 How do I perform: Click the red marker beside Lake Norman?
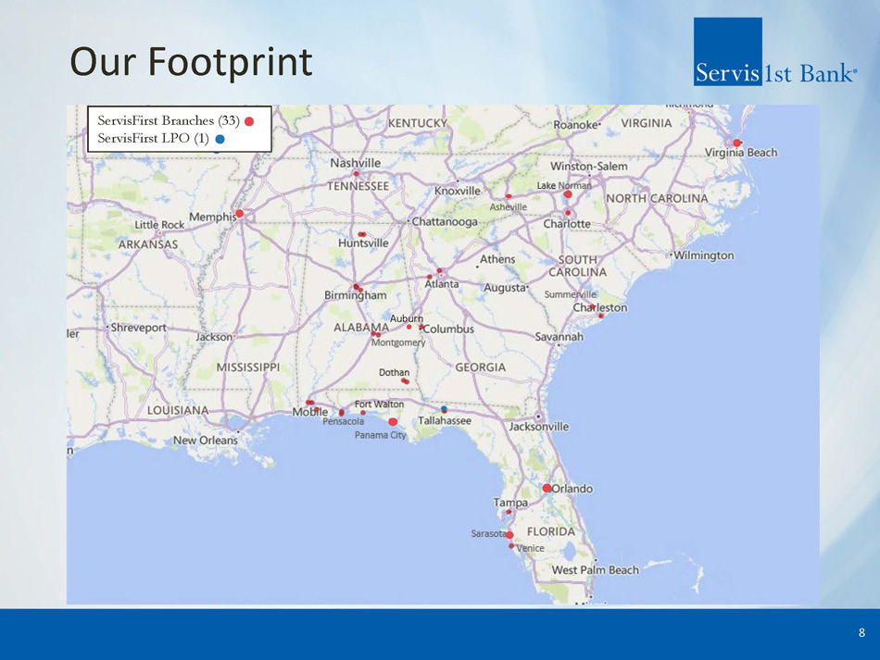pyautogui.click(x=568, y=194)
